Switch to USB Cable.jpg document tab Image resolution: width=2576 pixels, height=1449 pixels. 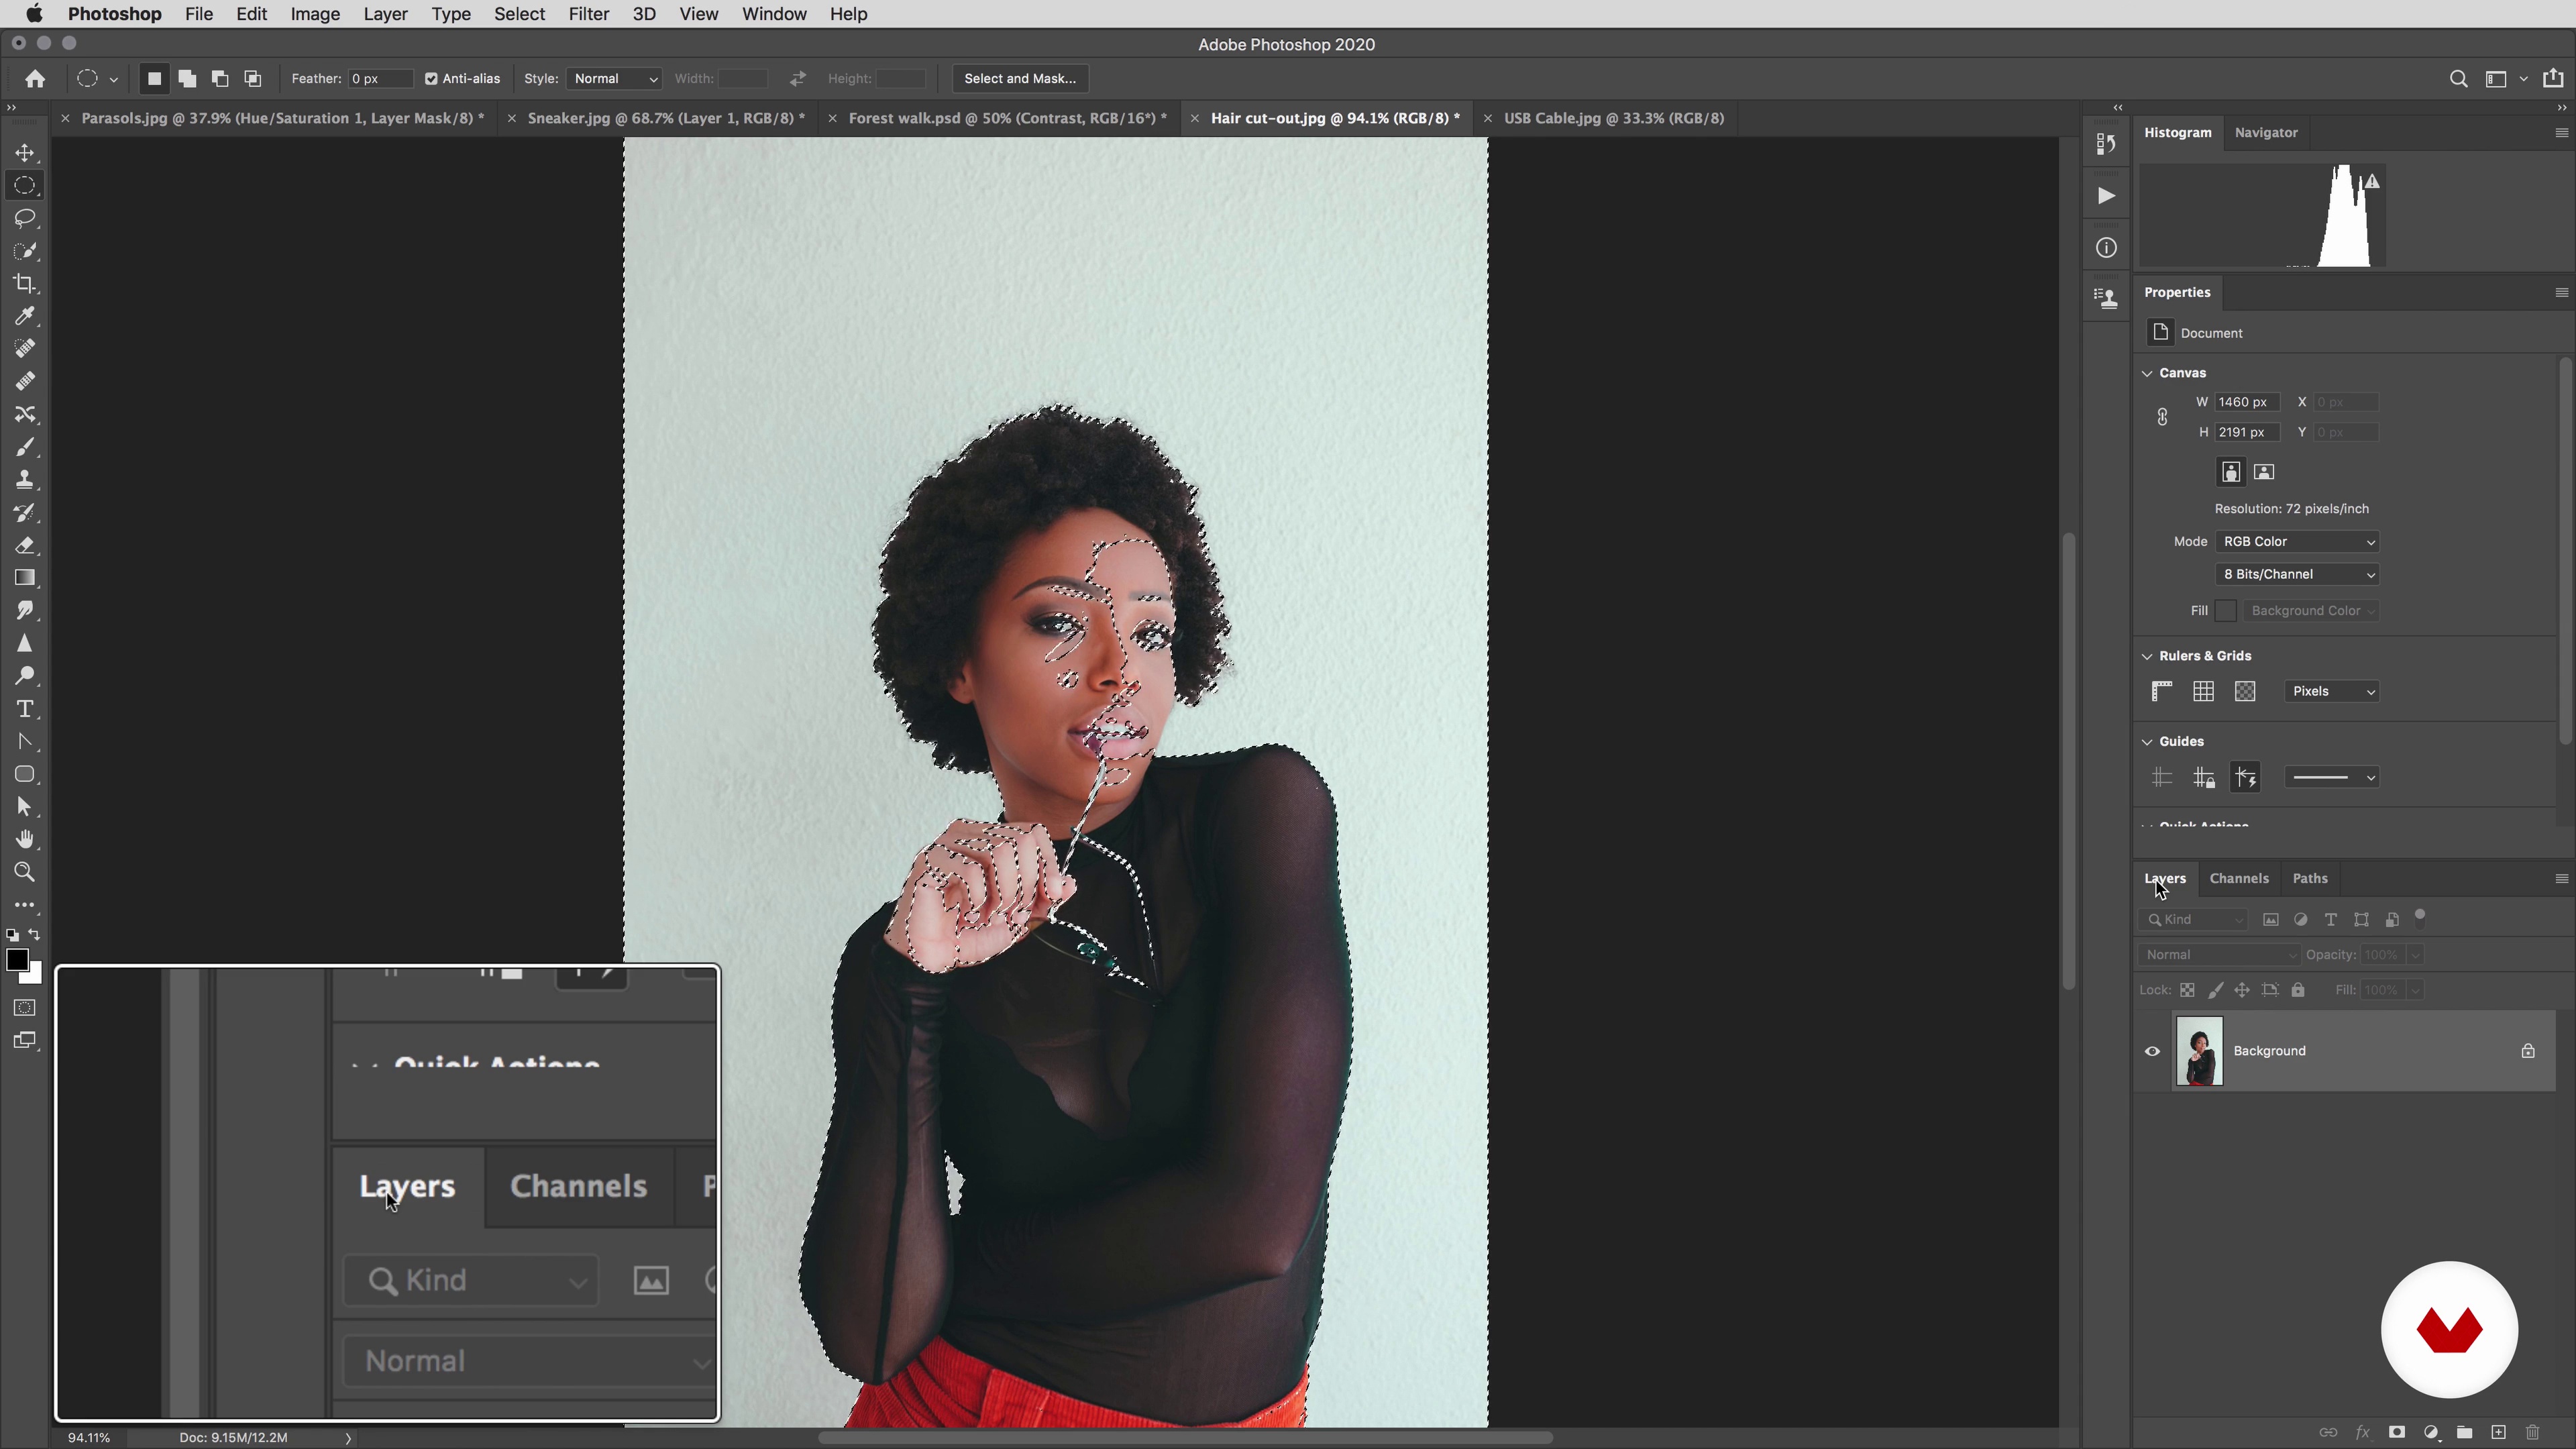click(x=1613, y=118)
